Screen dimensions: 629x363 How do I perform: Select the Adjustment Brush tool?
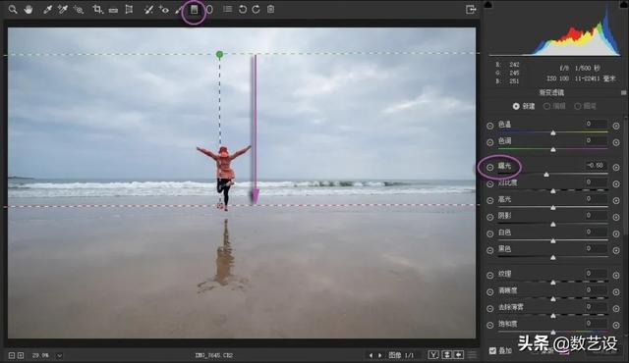coord(179,10)
